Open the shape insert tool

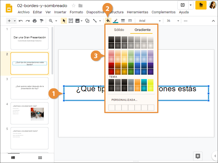click(x=87, y=21)
